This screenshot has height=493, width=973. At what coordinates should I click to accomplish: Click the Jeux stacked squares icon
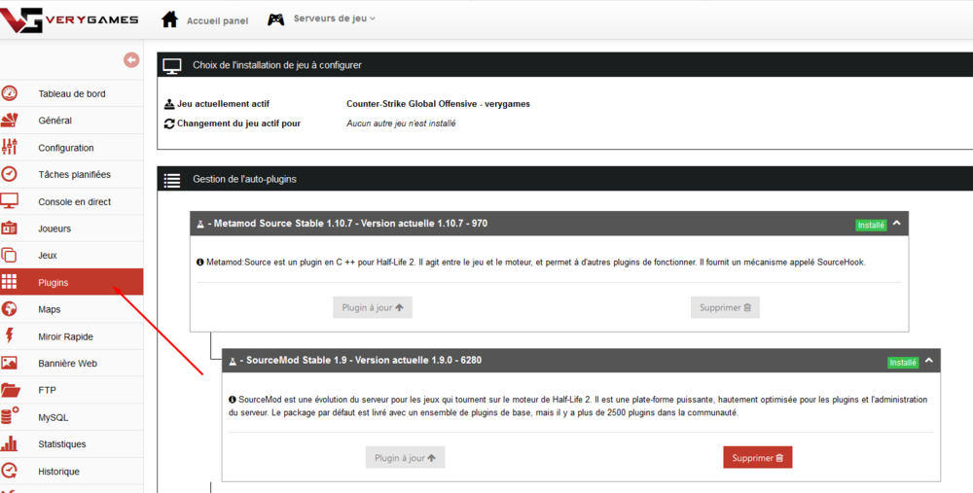click(10, 255)
